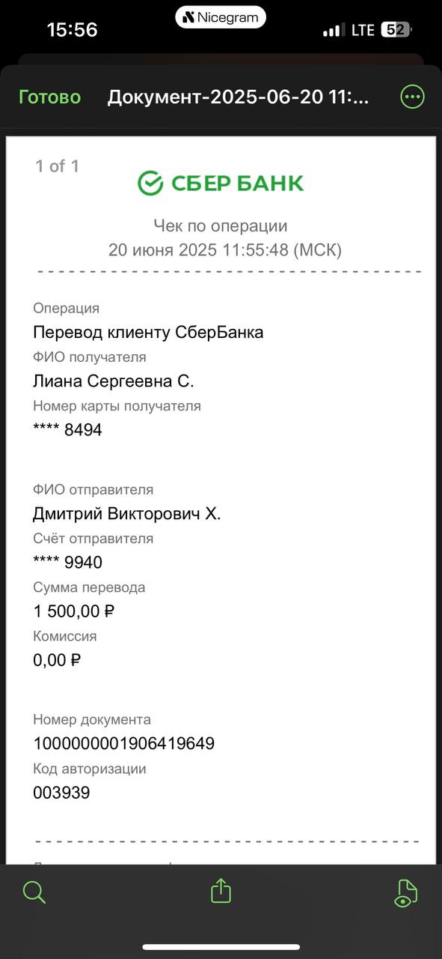Tap the transfer amount 1 500,00 ₽
Image resolution: width=442 pixels, height=959 pixels.
[74, 611]
